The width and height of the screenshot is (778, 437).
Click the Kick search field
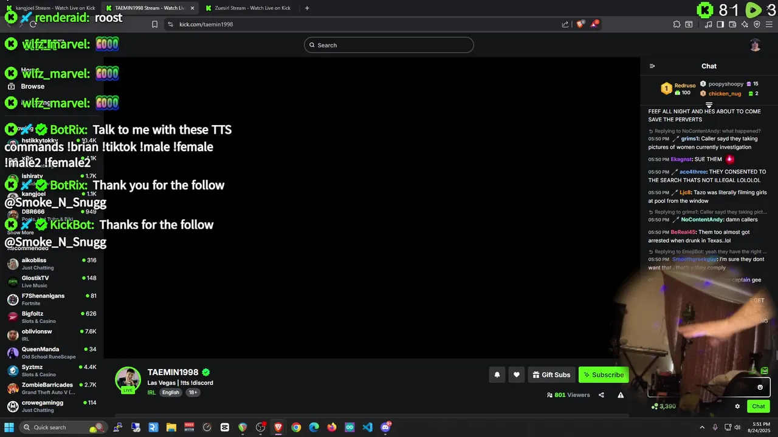coord(389,45)
